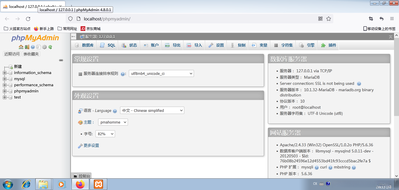Expand the mysql database tree node
The image size is (399, 190).
click(x=5, y=79)
